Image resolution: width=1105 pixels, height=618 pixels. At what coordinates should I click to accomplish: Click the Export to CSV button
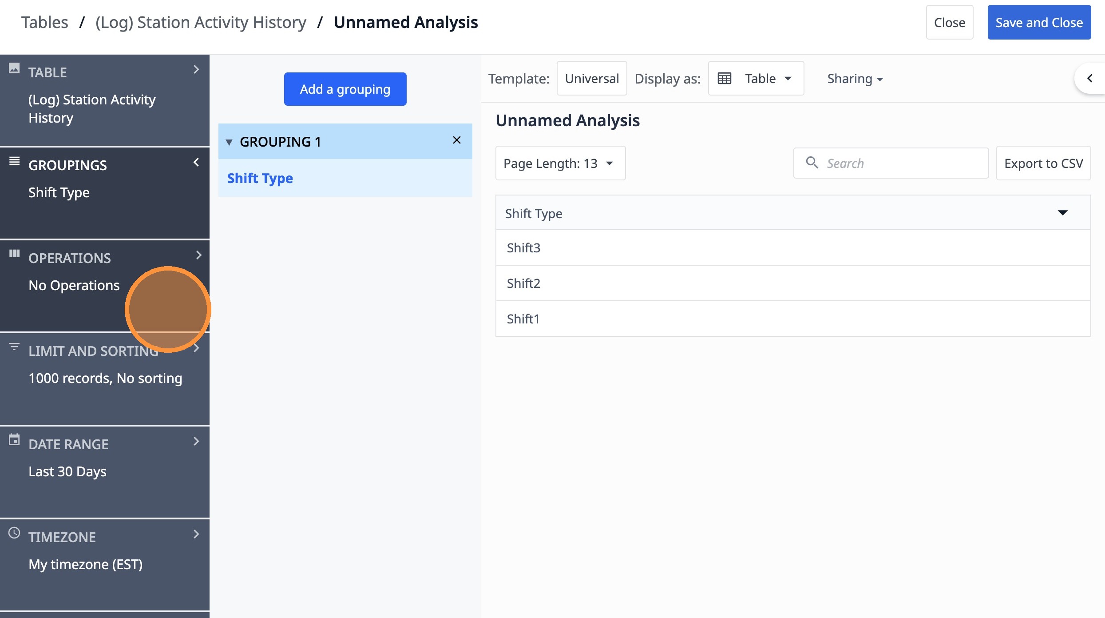tap(1043, 163)
